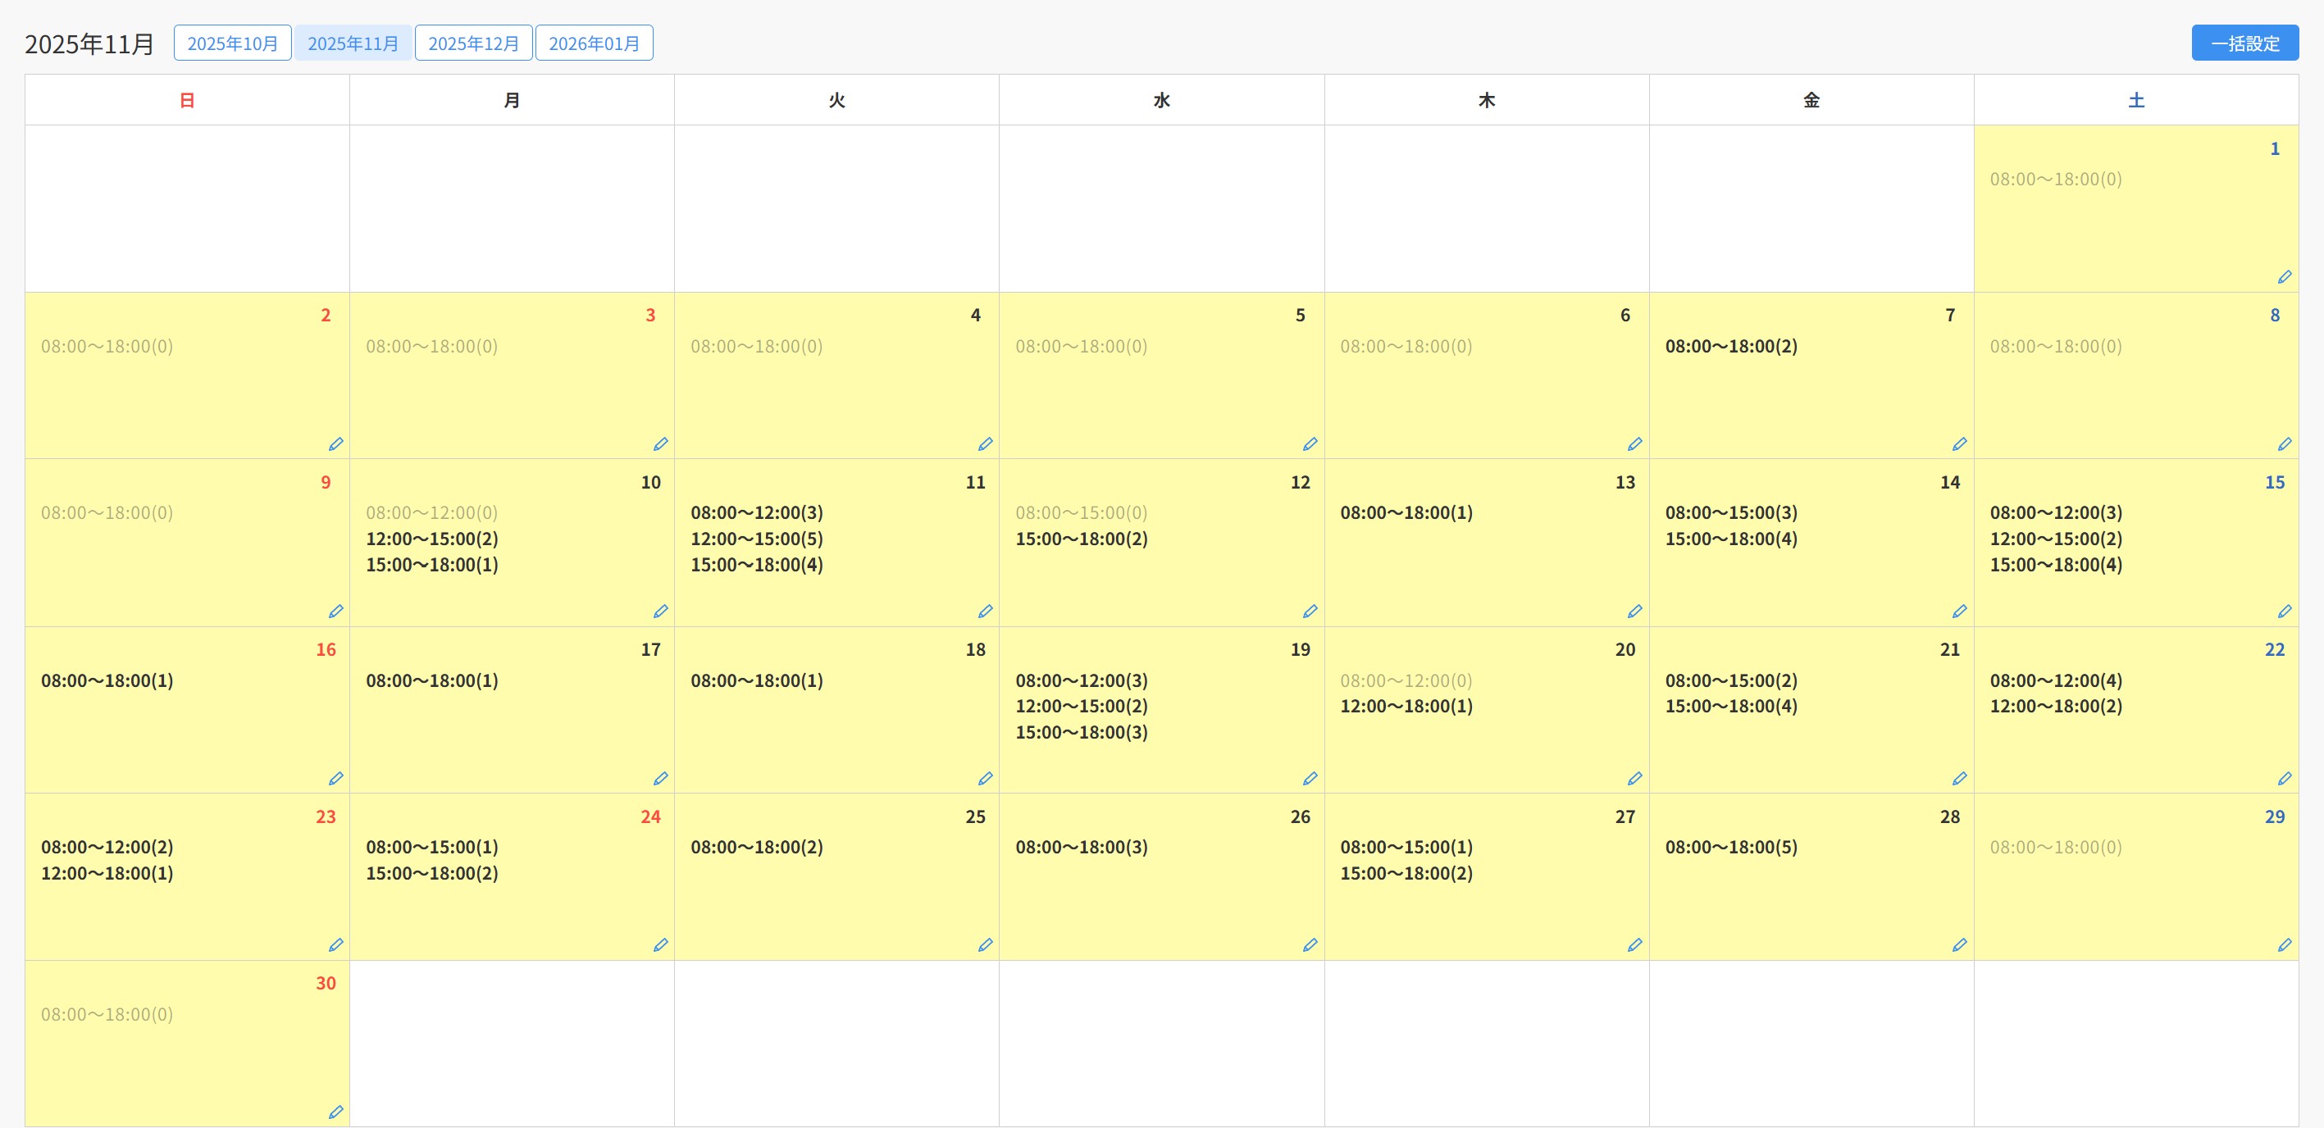Edit the schedule for November 7
Viewport: 2324px width, 1128px height.
point(1960,443)
